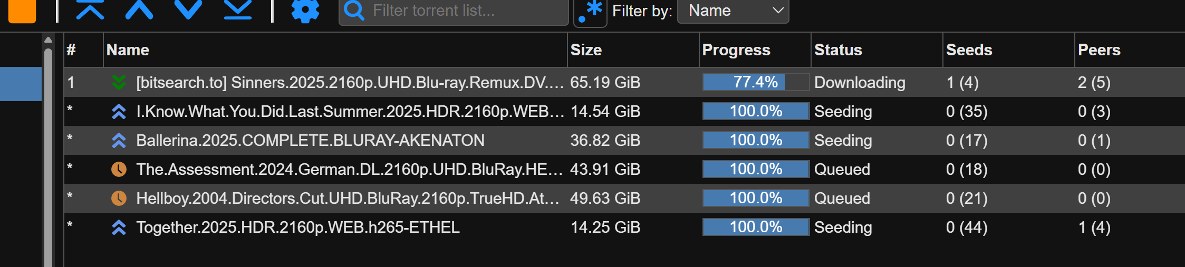Sort torrents by Size column
This screenshot has width=1185, height=267.
[586, 50]
